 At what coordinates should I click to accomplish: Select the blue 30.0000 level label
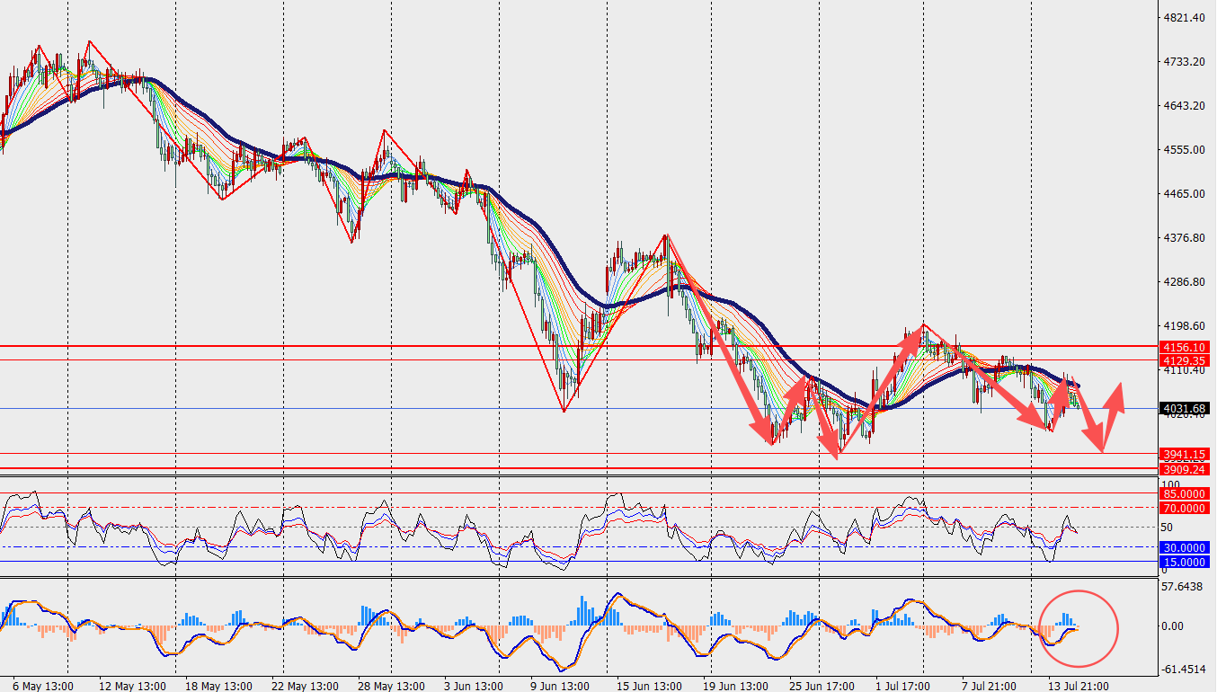1183,547
